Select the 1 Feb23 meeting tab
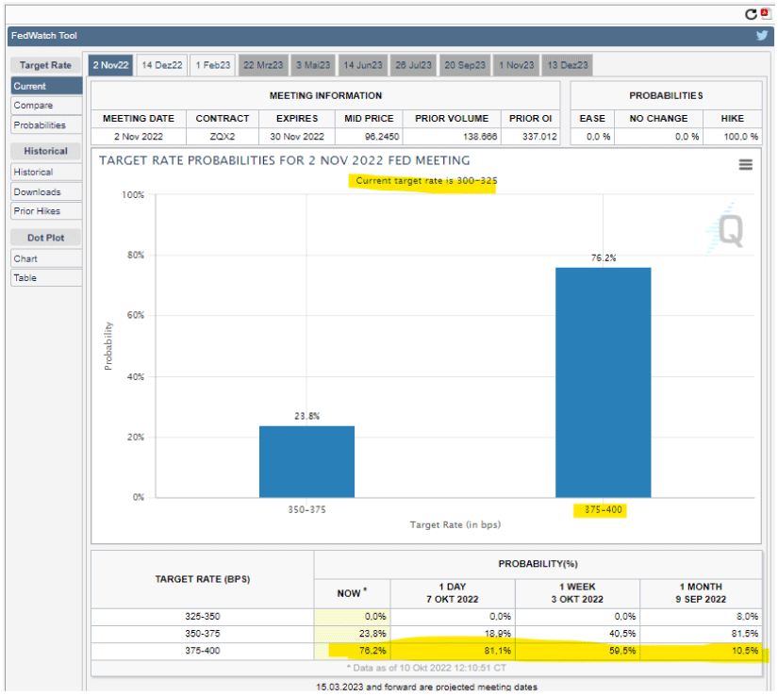This screenshot has height=696, width=778. point(212,65)
